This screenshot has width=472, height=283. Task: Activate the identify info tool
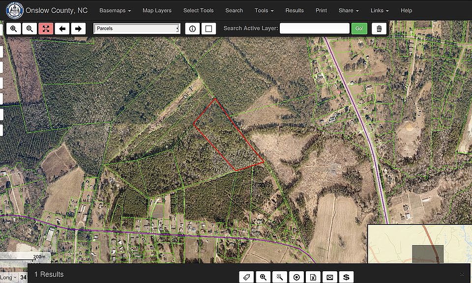click(x=192, y=28)
